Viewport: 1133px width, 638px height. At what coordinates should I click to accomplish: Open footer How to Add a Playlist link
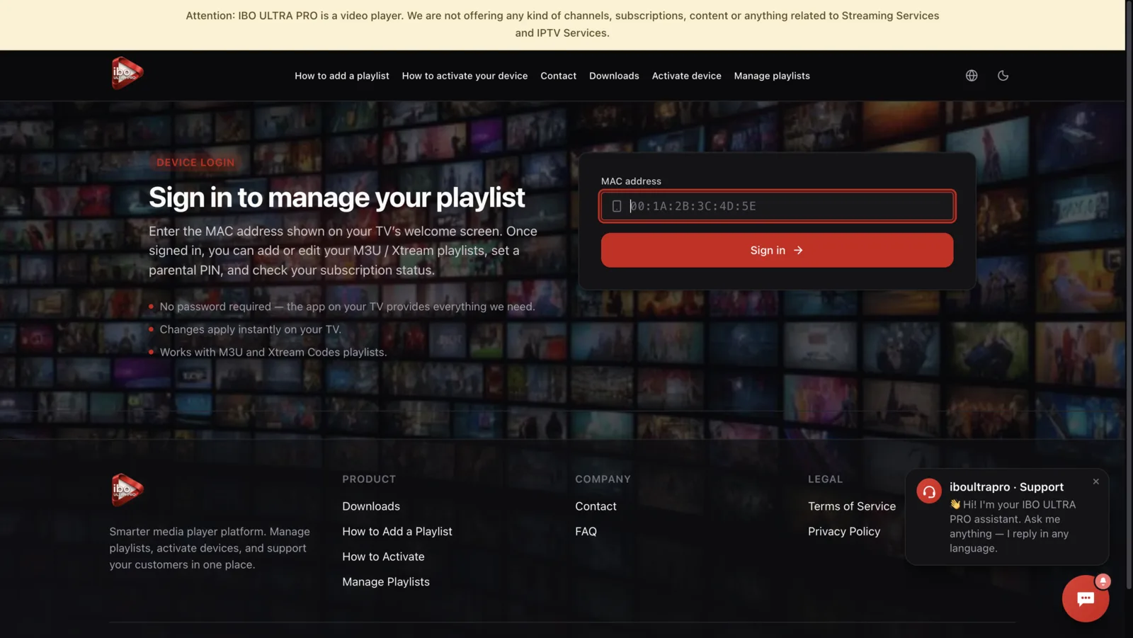click(397, 532)
